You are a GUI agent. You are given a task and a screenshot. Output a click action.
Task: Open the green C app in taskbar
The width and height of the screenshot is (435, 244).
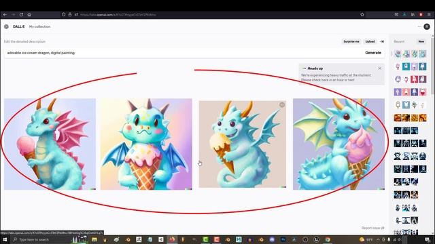point(205,239)
